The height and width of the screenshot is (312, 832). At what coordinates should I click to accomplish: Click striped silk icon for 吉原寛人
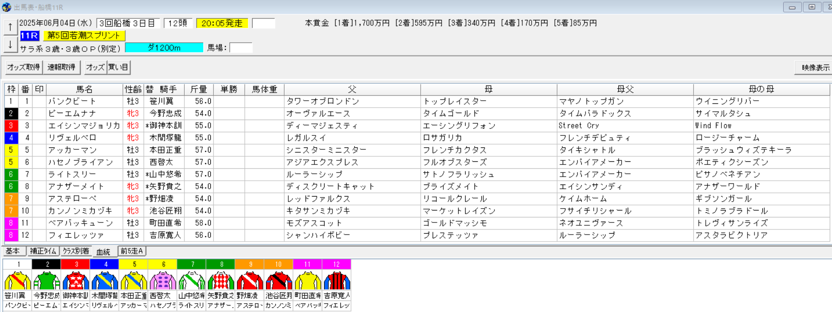pyautogui.click(x=337, y=280)
